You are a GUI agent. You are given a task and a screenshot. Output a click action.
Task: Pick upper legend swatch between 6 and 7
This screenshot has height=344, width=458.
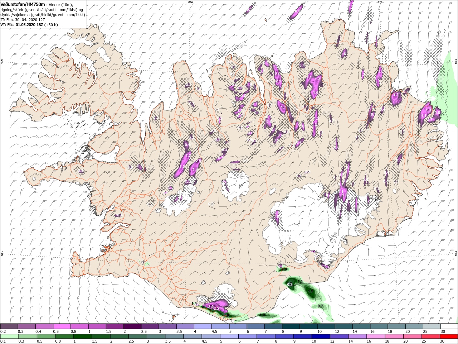point(255,326)
